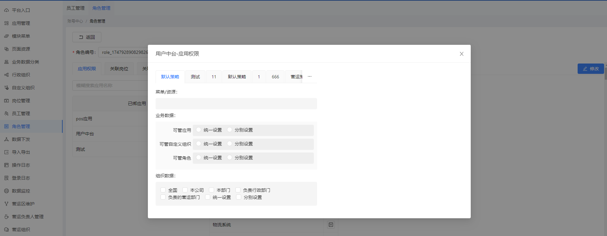Click the 岗位管理 sidebar icon

6,101
